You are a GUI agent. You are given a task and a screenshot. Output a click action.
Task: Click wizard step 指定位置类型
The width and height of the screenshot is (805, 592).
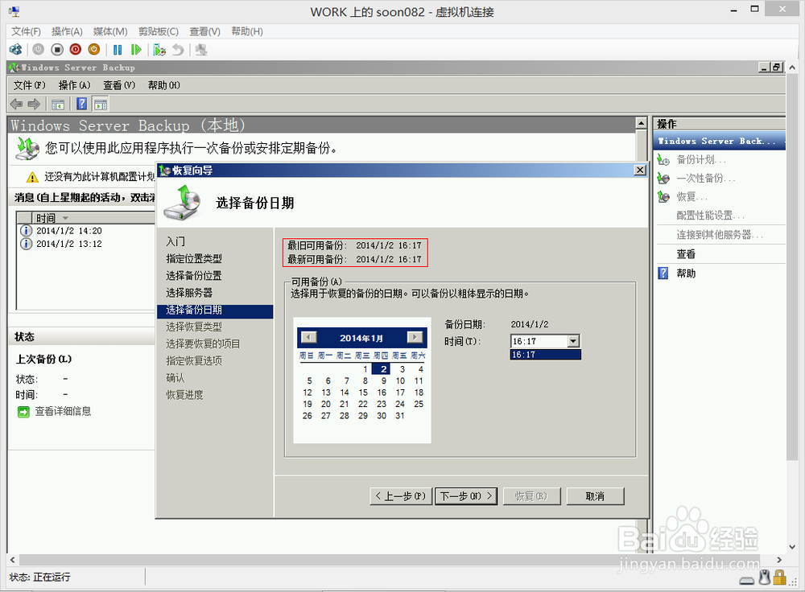pos(194,258)
